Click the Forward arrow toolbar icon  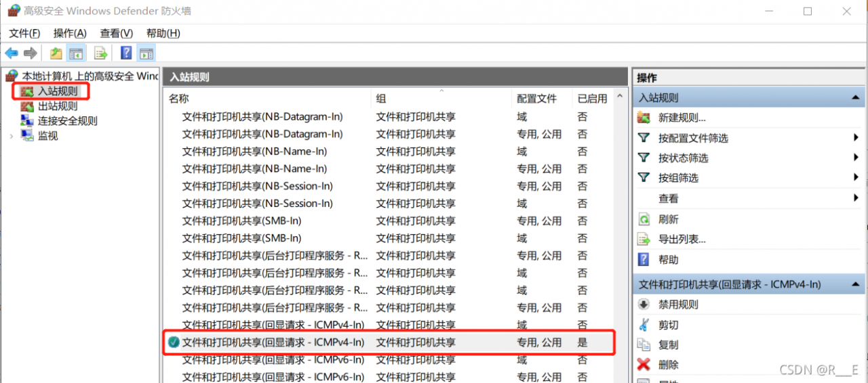coord(31,53)
